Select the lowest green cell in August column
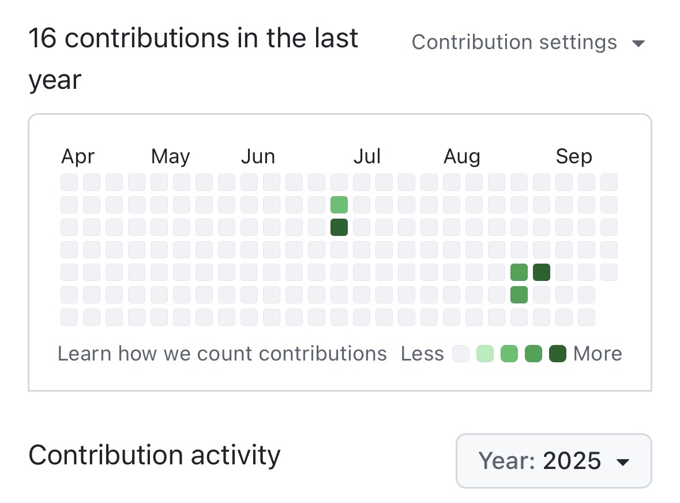This screenshot has width=680, height=503. pyautogui.click(x=519, y=295)
